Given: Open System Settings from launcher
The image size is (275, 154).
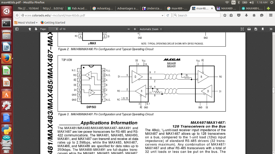Looking at the screenshot, I should click(x=7, y=106).
